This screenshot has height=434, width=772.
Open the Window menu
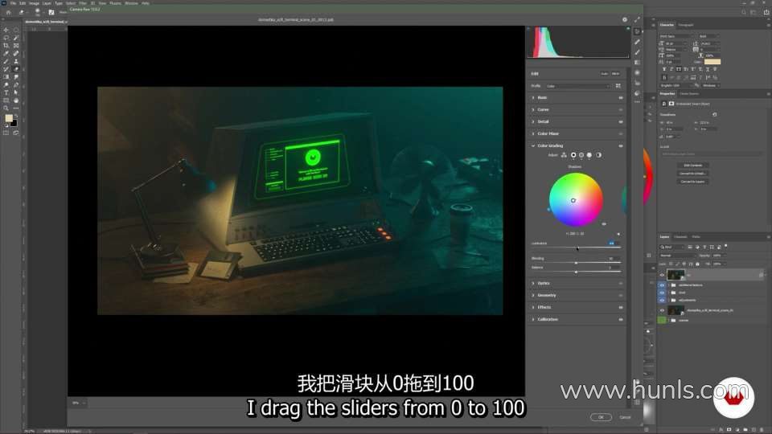[x=131, y=3]
